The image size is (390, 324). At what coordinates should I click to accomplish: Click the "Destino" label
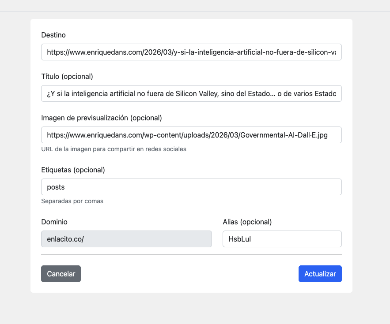[53, 35]
